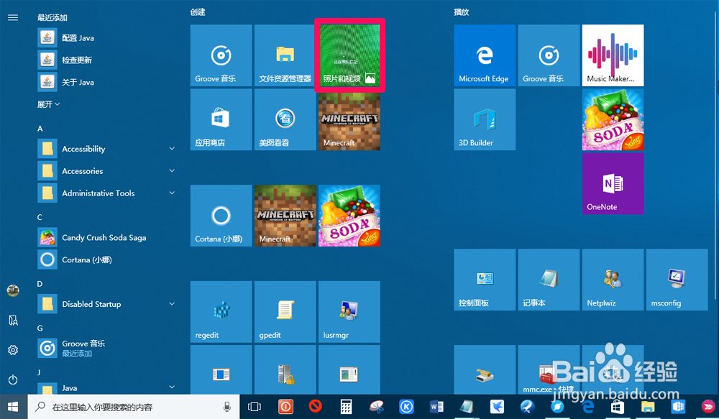Open the Cortana (小娜) tile

221,216
